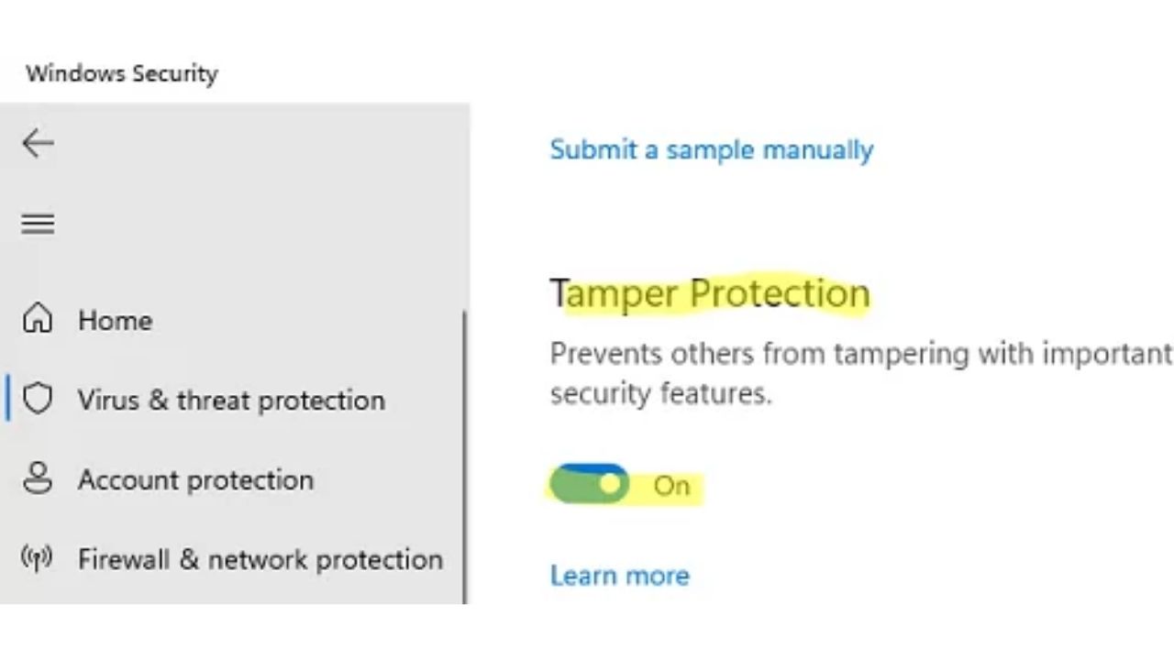Click the back arrow icon
The height and width of the screenshot is (660, 1174).
point(38,143)
